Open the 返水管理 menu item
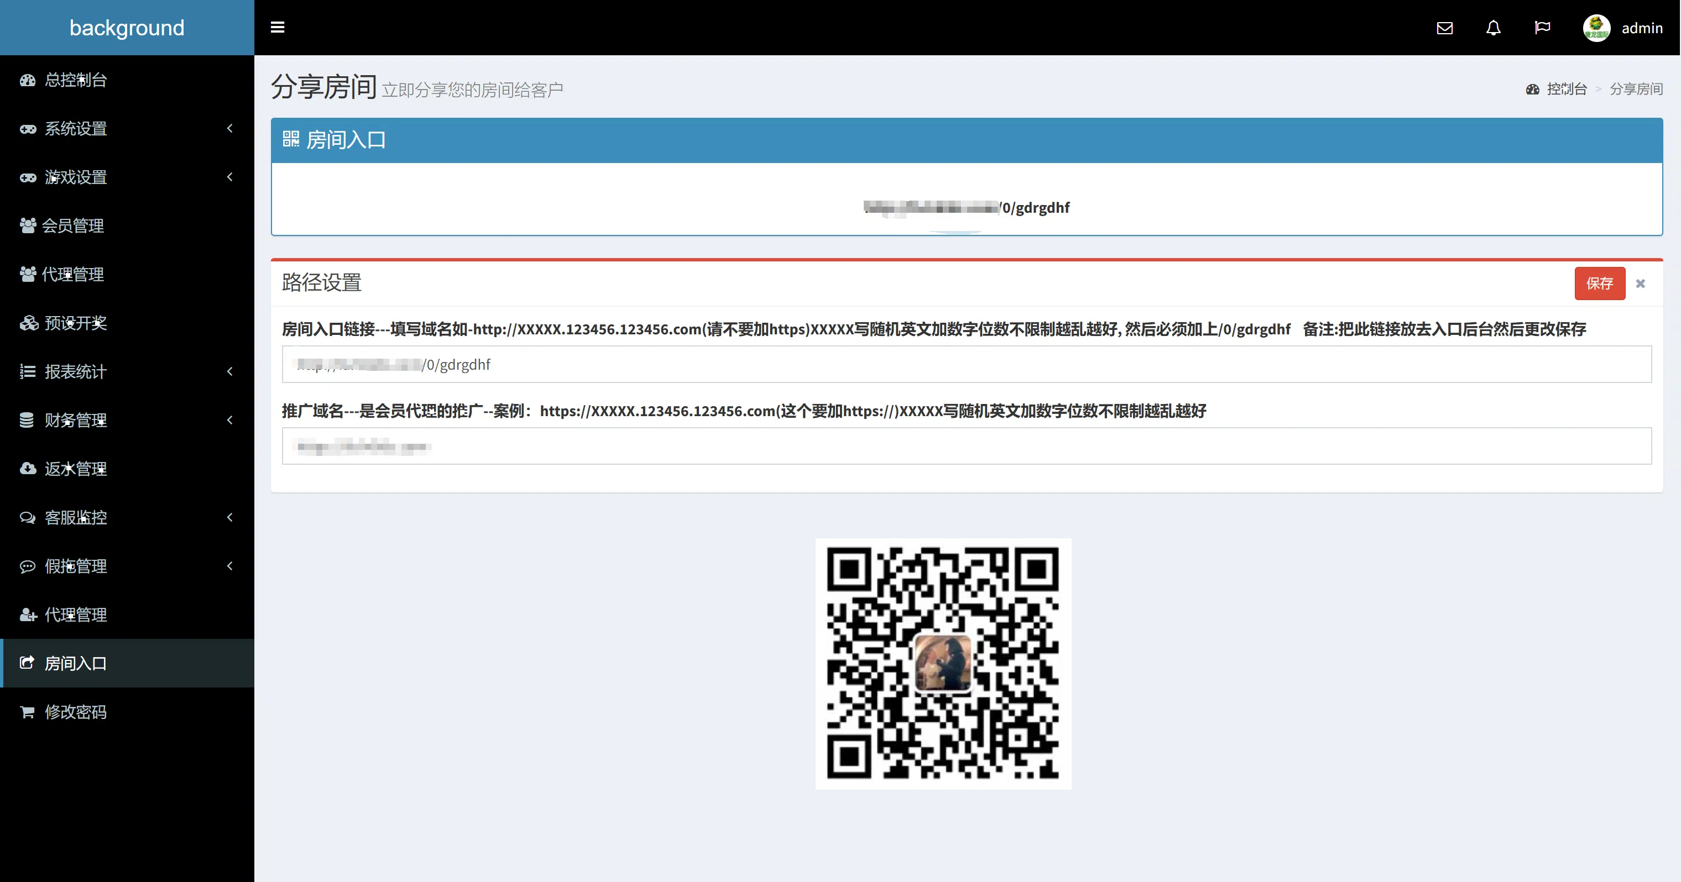The width and height of the screenshot is (1681, 882). click(x=127, y=469)
